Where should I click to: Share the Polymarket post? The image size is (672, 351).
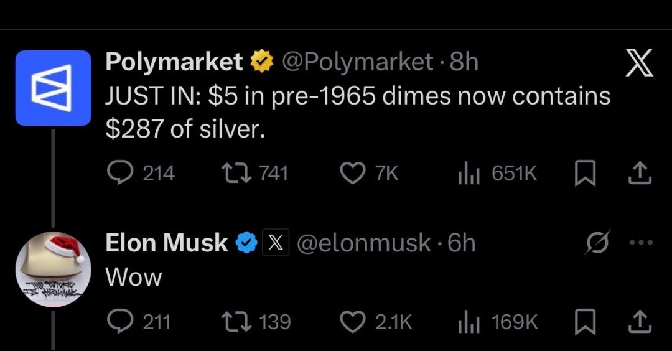[640, 173]
